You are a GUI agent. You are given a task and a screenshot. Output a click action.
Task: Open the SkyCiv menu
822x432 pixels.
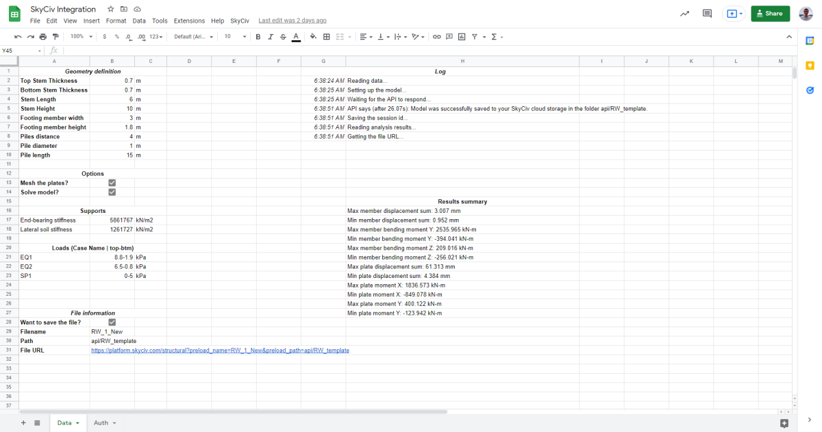pyautogui.click(x=240, y=21)
